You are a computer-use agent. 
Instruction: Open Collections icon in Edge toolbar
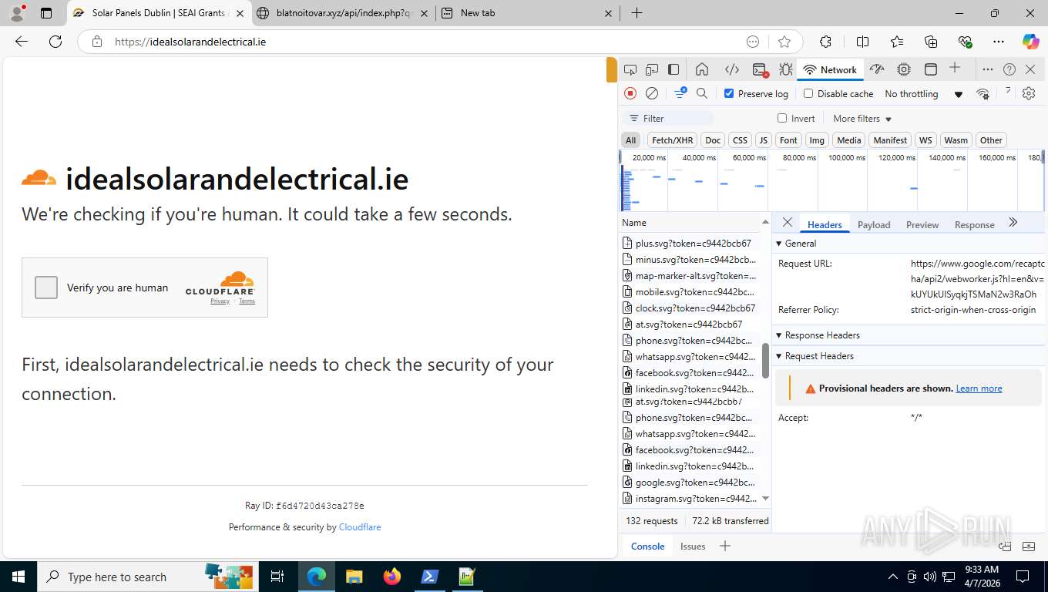pos(931,42)
